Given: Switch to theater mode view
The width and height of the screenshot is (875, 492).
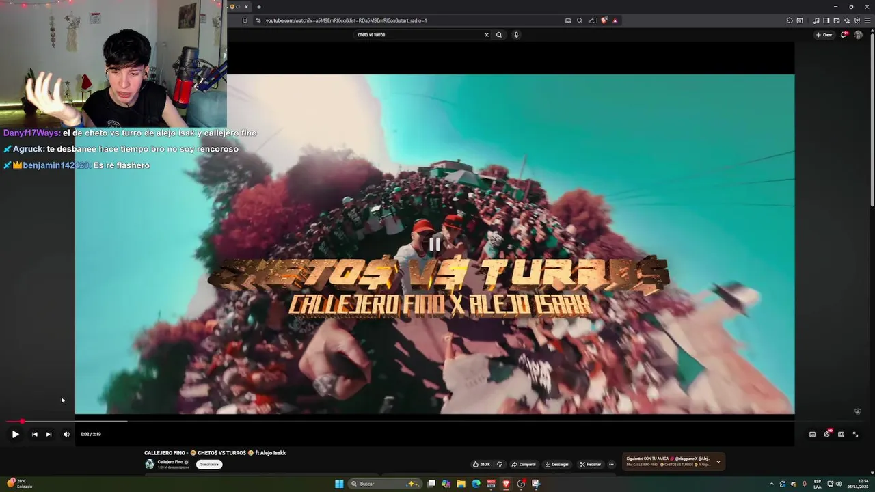Looking at the screenshot, I should (841, 434).
